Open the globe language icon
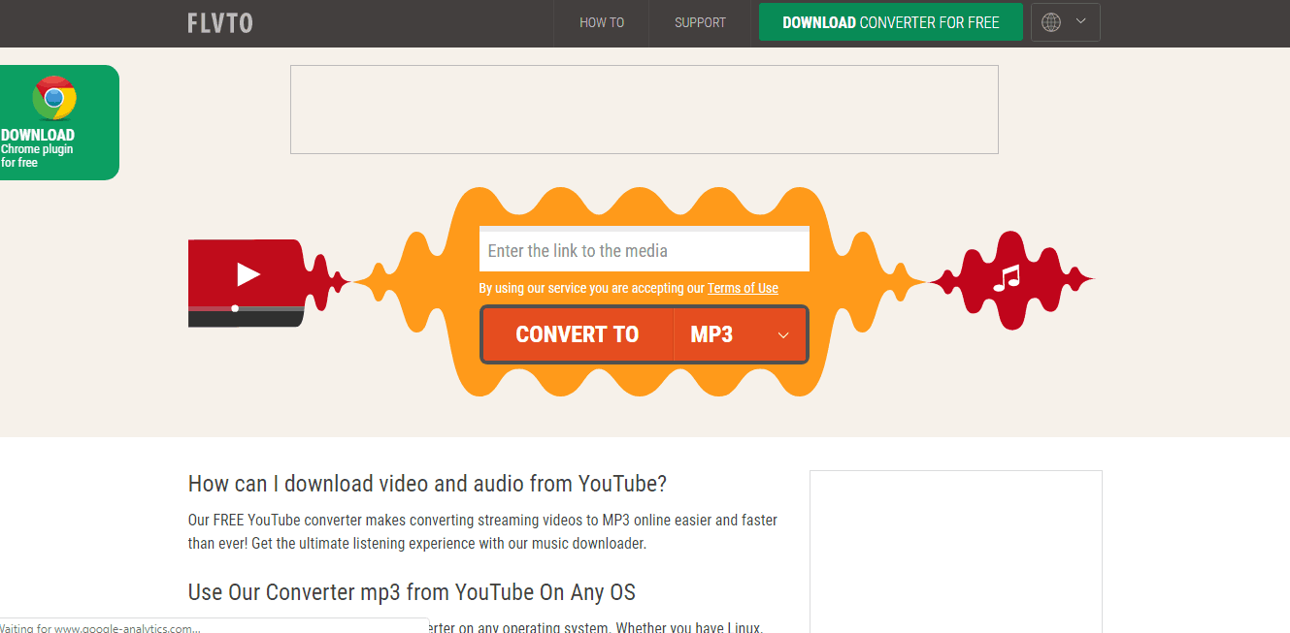Viewport: 1290px width, 633px height. pos(1051,22)
